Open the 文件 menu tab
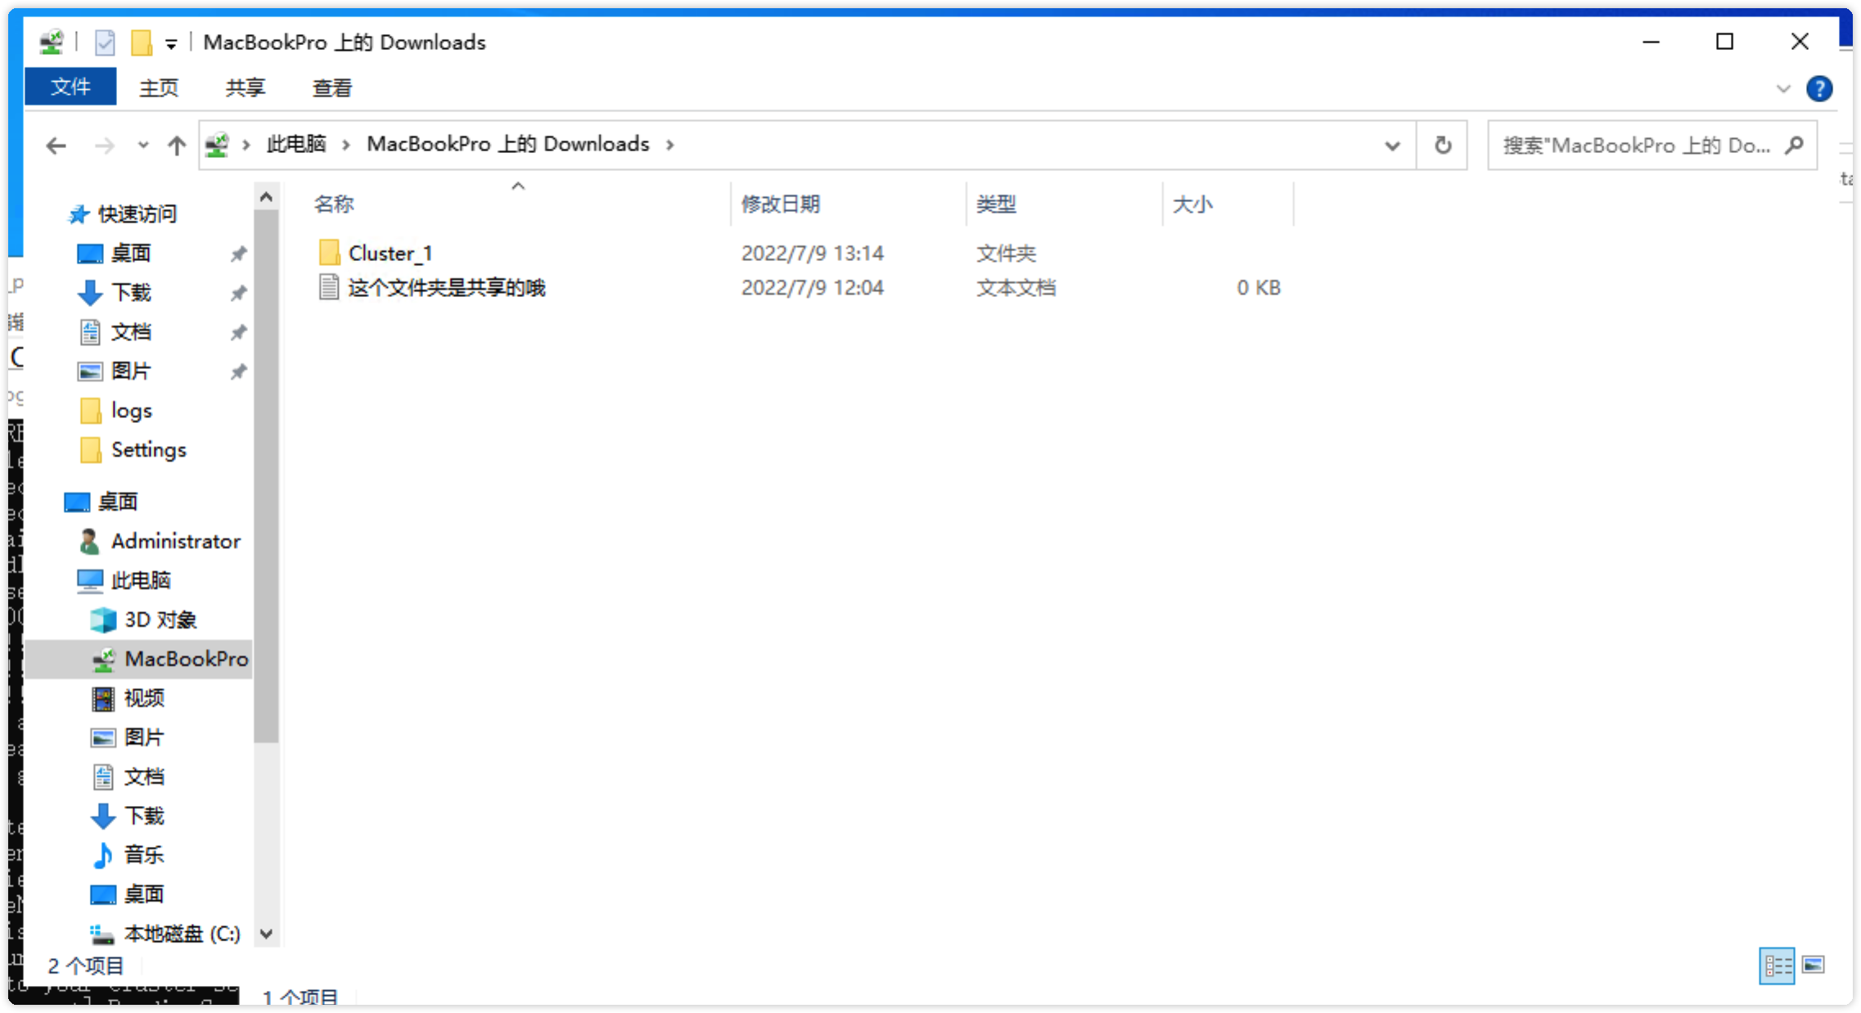 70,87
